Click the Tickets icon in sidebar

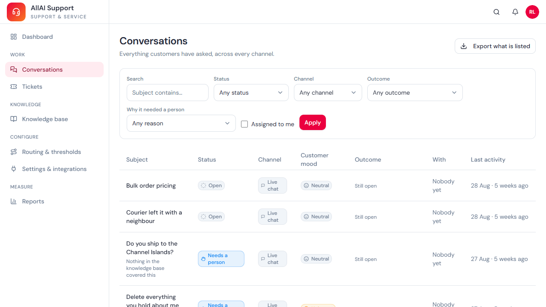click(x=14, y=87)
